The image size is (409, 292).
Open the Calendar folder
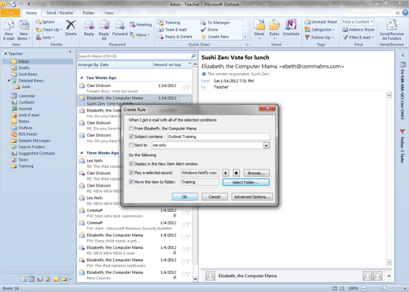(x=27, y=96)
